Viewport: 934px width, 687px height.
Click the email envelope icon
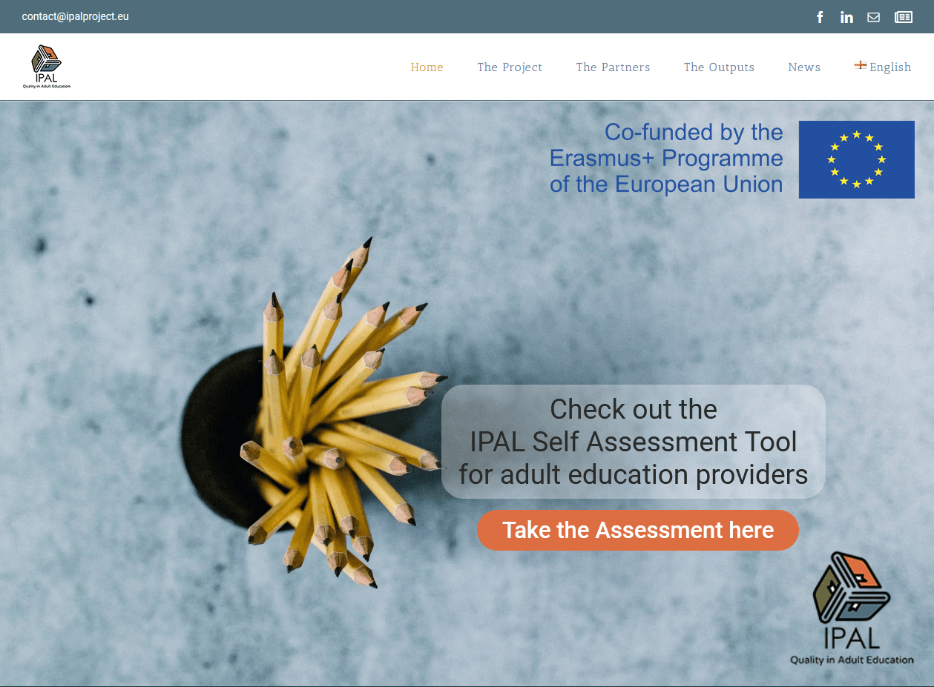[x=874, y=17]
